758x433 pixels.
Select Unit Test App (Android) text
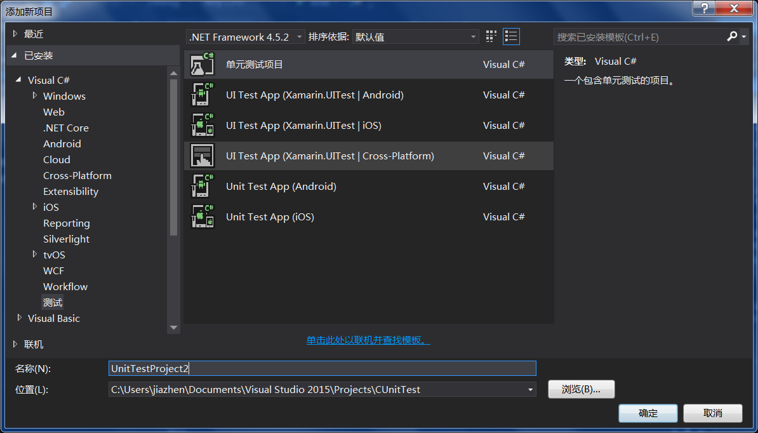point(281,187)
